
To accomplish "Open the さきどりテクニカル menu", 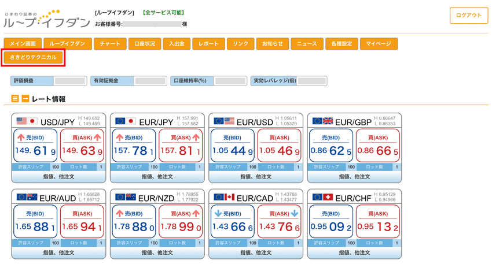I will tap(33, 57).
